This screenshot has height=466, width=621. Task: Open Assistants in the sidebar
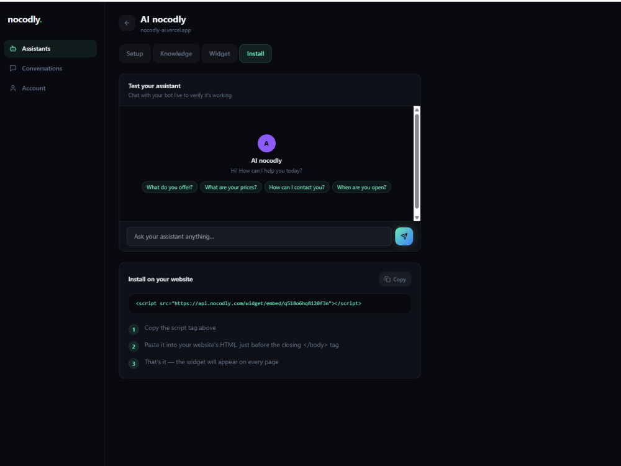click(x=50, y=48)
